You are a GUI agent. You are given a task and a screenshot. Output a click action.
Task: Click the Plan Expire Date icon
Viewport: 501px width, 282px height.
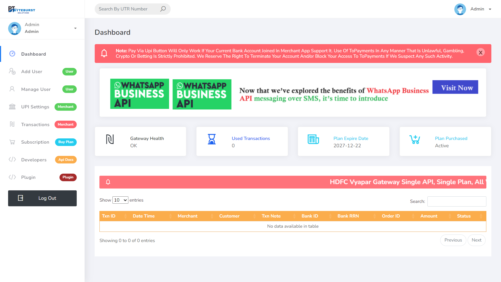click(313, 139)
